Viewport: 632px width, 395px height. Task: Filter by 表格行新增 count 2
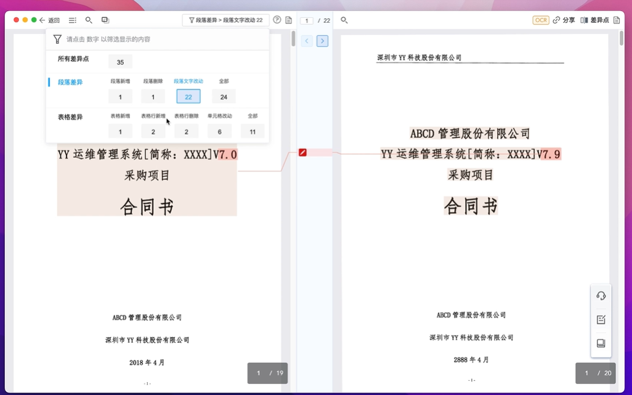[x=153, y=131]
